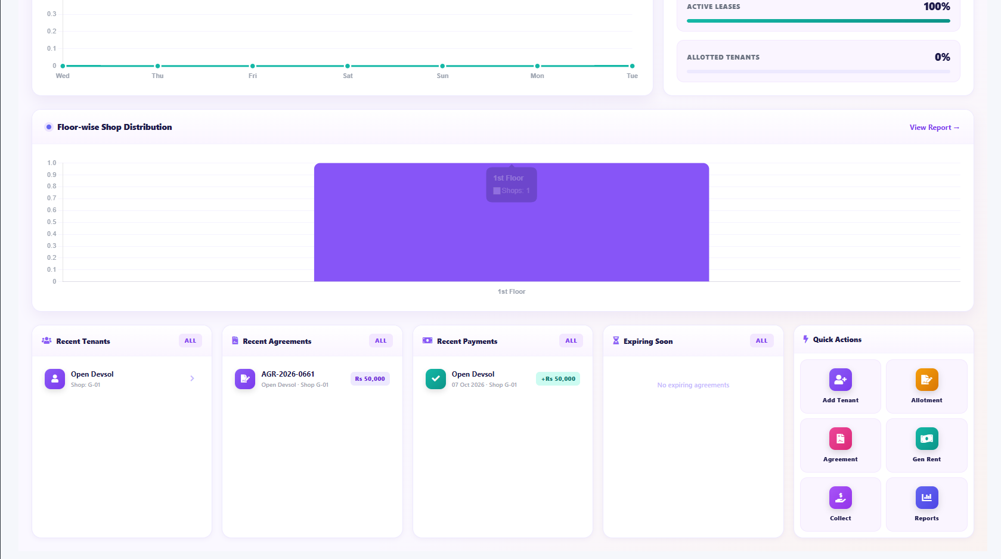This screenshot has height=559, width=1001.
Task: Click the Rs 50,000 agreement amount badge
Action: 370,379
